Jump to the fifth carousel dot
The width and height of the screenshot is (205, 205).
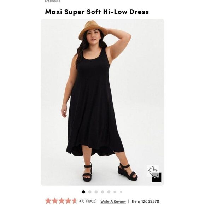tap(109, 192)
